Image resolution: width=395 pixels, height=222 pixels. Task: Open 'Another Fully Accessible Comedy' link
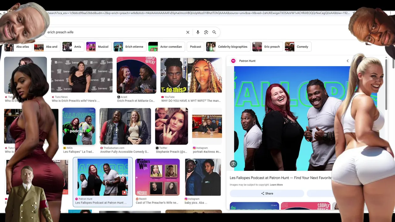tap(124, 152)
